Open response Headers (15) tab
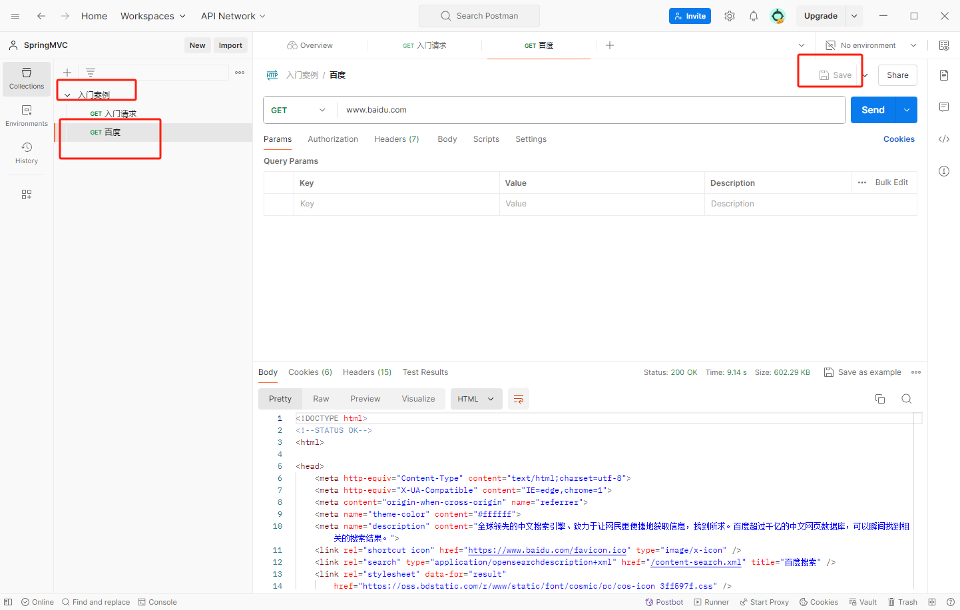960x610 pixels. pos(367,372)
